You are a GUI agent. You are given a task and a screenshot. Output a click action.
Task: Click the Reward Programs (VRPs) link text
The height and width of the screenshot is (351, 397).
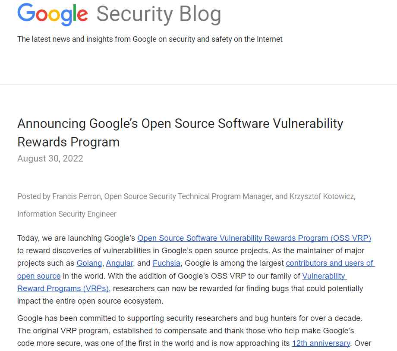point(63,288)
